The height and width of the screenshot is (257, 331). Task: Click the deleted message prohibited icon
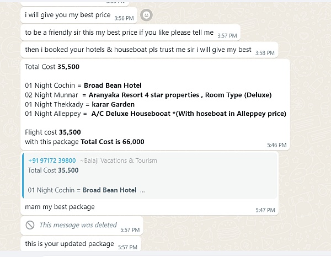(30, 225)
